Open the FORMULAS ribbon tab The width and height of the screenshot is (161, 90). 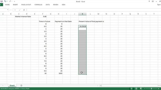pyautogui.click(x=38, y=5)
